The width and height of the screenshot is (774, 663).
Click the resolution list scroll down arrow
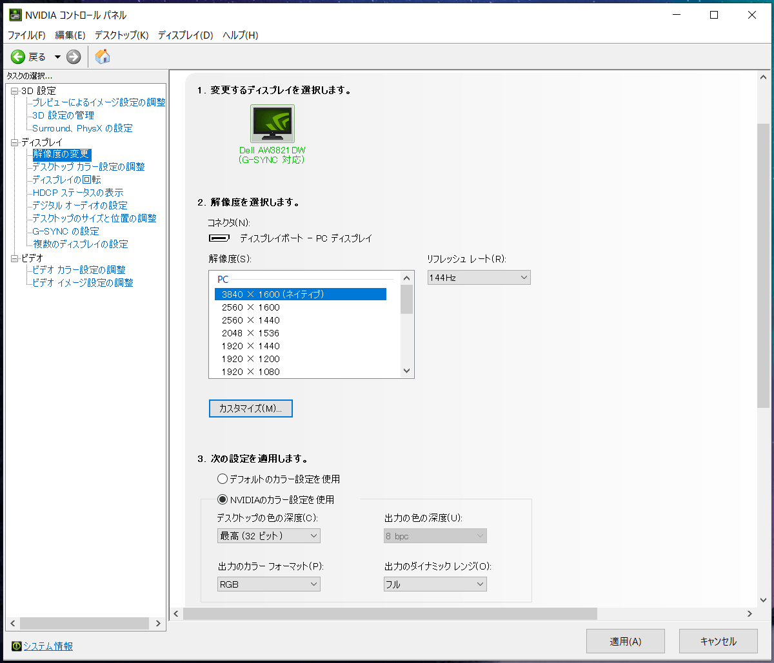406,370
